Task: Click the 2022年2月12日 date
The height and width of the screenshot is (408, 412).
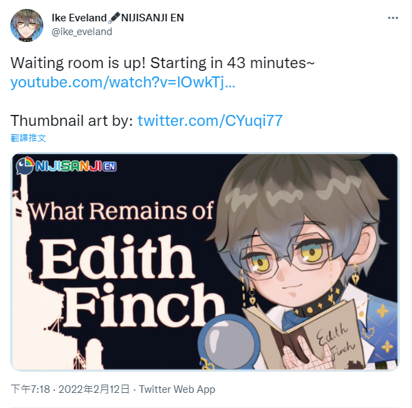Action: coord(94,389)
